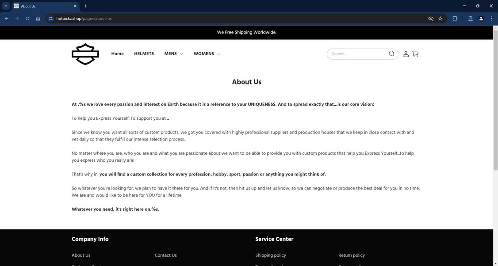Click the About Us page heading
Screen dimensions: 498x266
[x=246, y=82]
